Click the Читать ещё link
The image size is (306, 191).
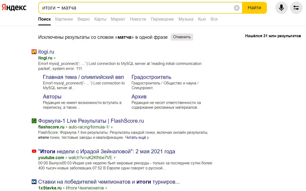click(x=137, y=138)
